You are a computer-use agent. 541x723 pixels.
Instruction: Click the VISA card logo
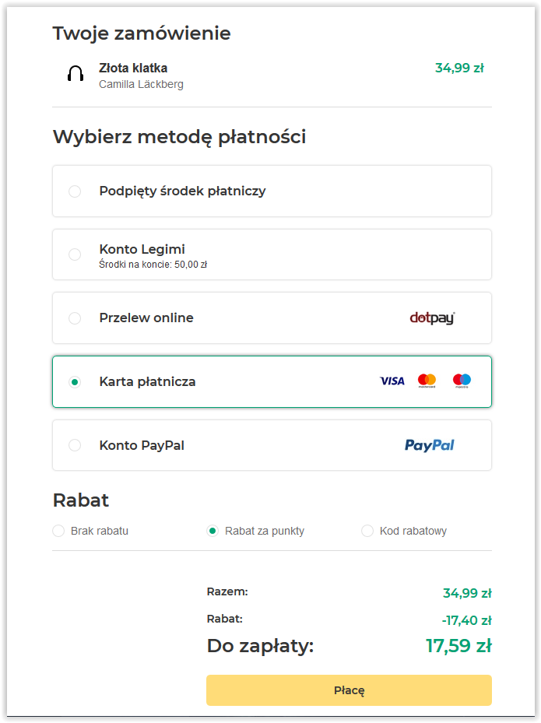point(392,381)
